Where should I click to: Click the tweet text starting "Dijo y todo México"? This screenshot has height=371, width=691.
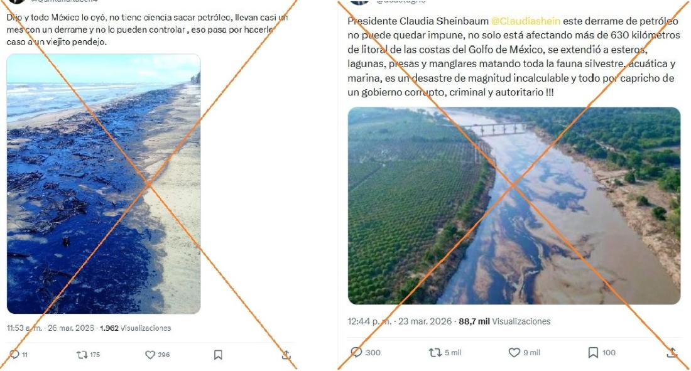tap(144, 30)
